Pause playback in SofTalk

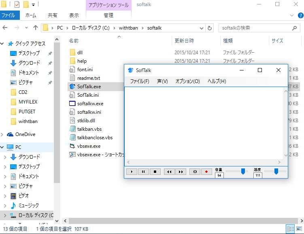143,172
